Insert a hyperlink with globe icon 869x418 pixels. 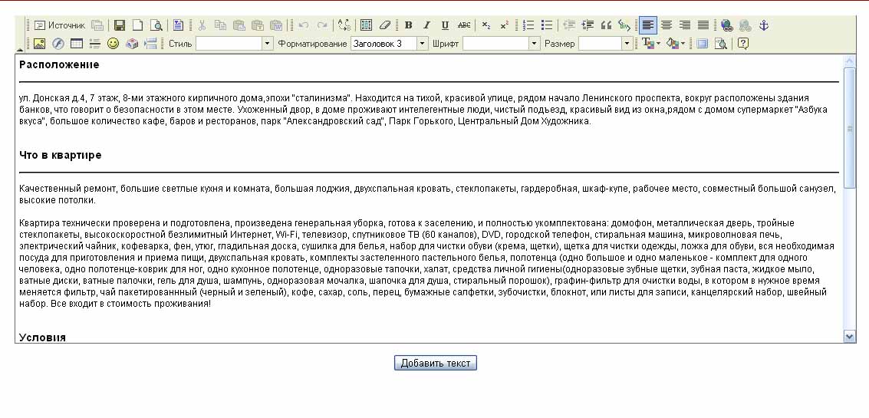pos(726,25)
